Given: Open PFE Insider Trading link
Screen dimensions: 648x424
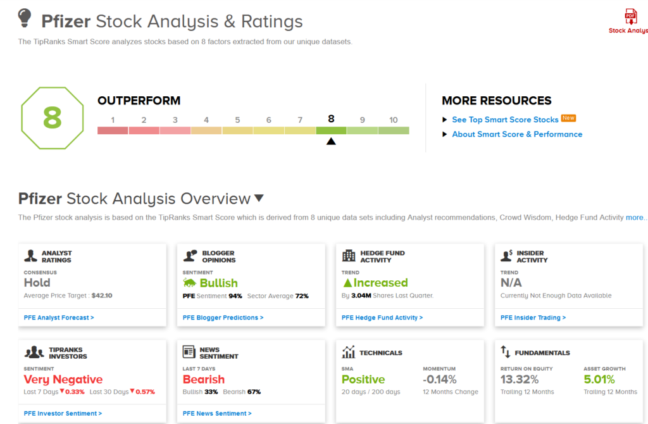Looking at the screenshot, I should 533,318.
